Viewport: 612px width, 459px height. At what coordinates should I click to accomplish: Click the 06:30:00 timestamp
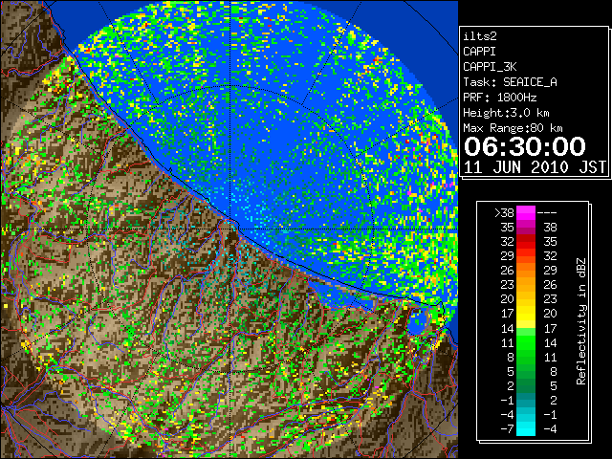tap(525, 146)
